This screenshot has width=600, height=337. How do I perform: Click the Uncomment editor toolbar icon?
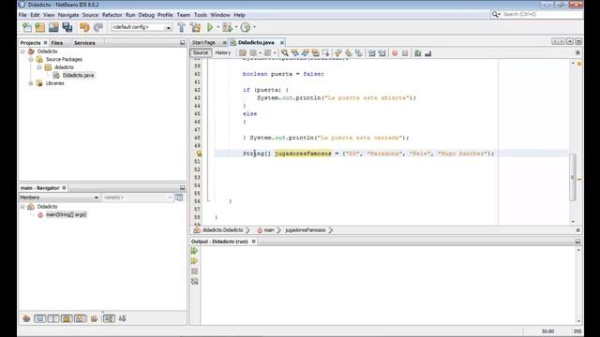point(428,53)
